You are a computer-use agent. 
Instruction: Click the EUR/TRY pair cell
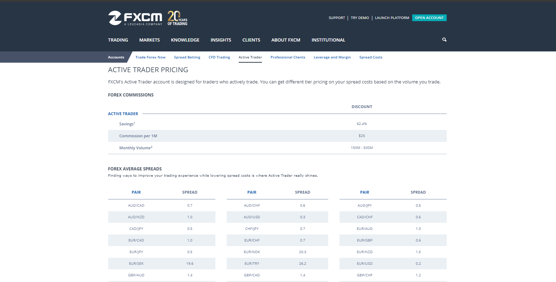point(252,264)
